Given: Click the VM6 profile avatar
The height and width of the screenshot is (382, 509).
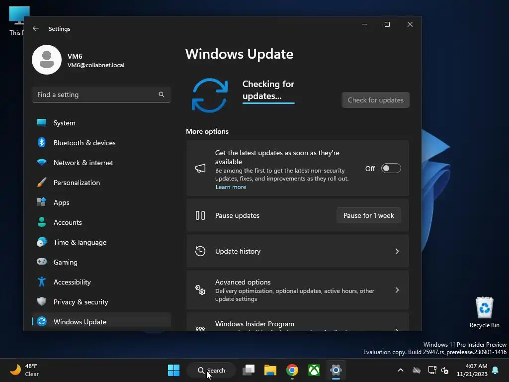Looking at the screenshot, I should coord(47,60).
